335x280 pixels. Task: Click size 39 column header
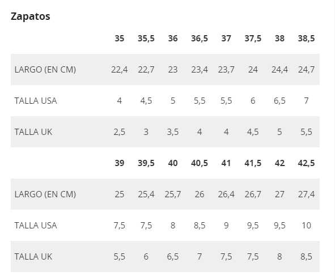tap(119, 163)
